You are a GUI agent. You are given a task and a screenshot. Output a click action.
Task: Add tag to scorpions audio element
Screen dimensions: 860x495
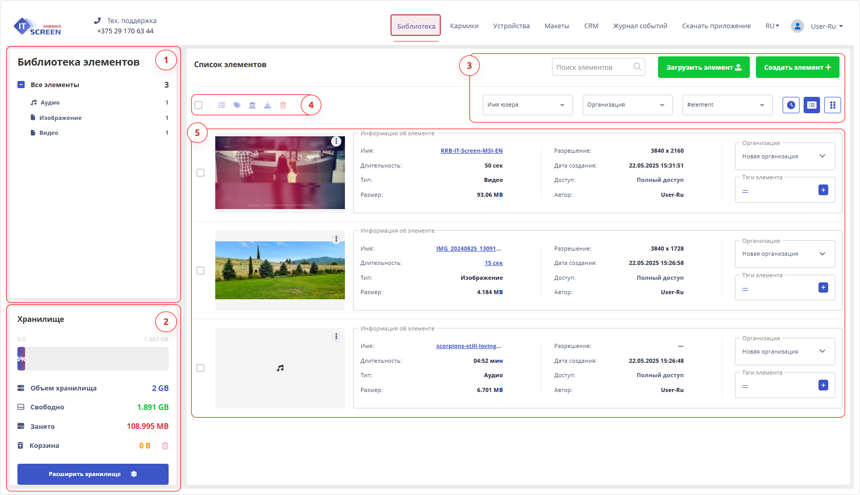823,385
